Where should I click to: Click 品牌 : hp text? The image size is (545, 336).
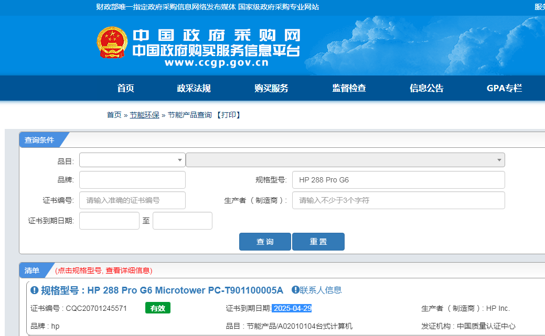(45, 326)
